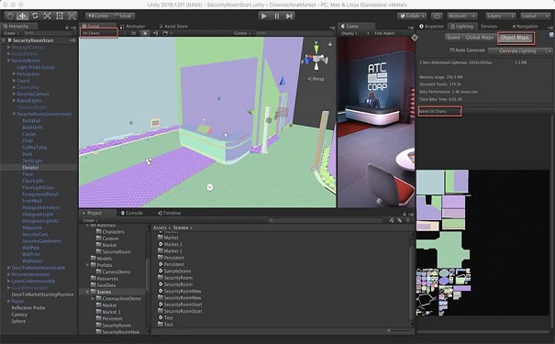Click the lightmap UV chart preview thumbnail

pos(444,242)
